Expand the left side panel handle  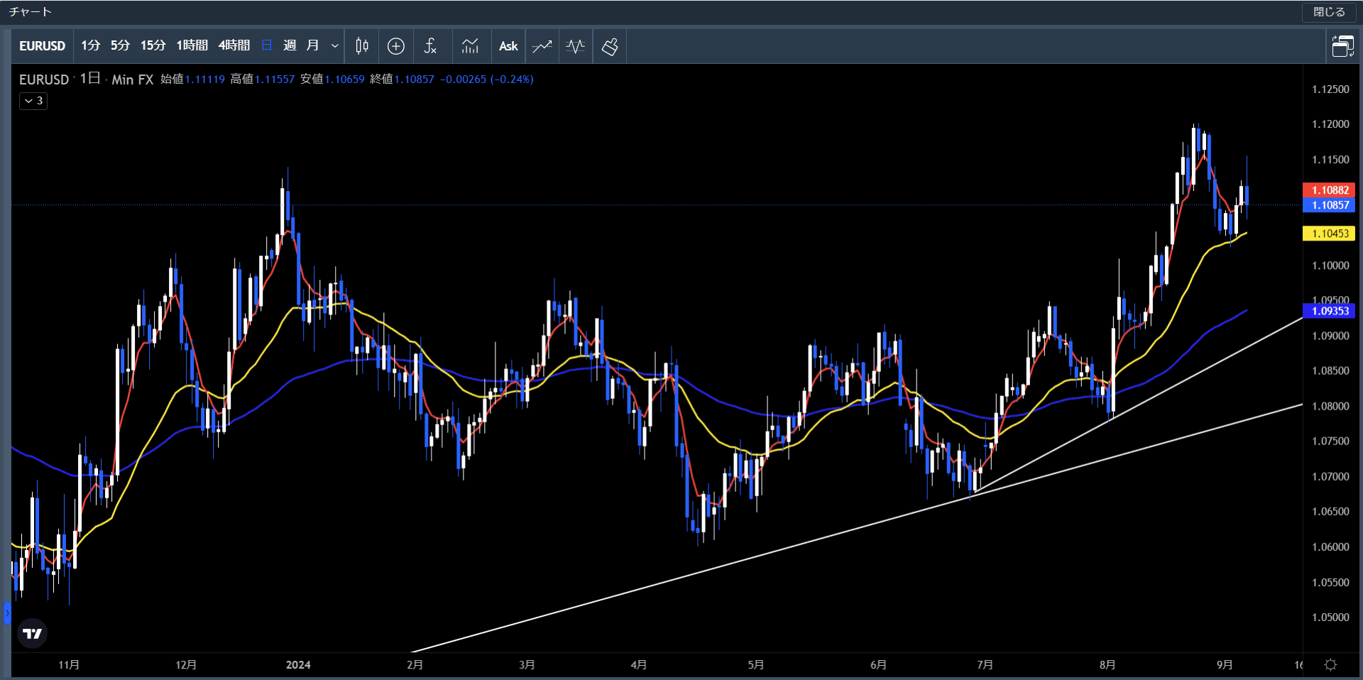tap(7, 613)
